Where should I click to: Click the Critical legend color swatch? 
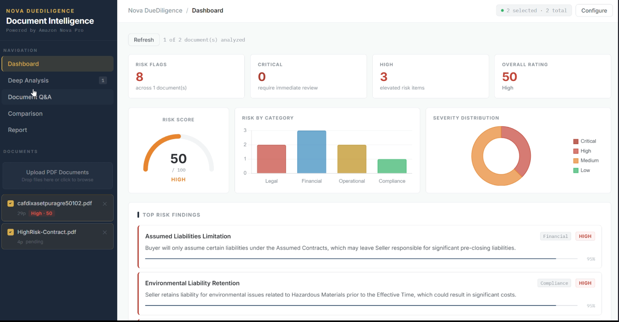(x=576, y=141)
